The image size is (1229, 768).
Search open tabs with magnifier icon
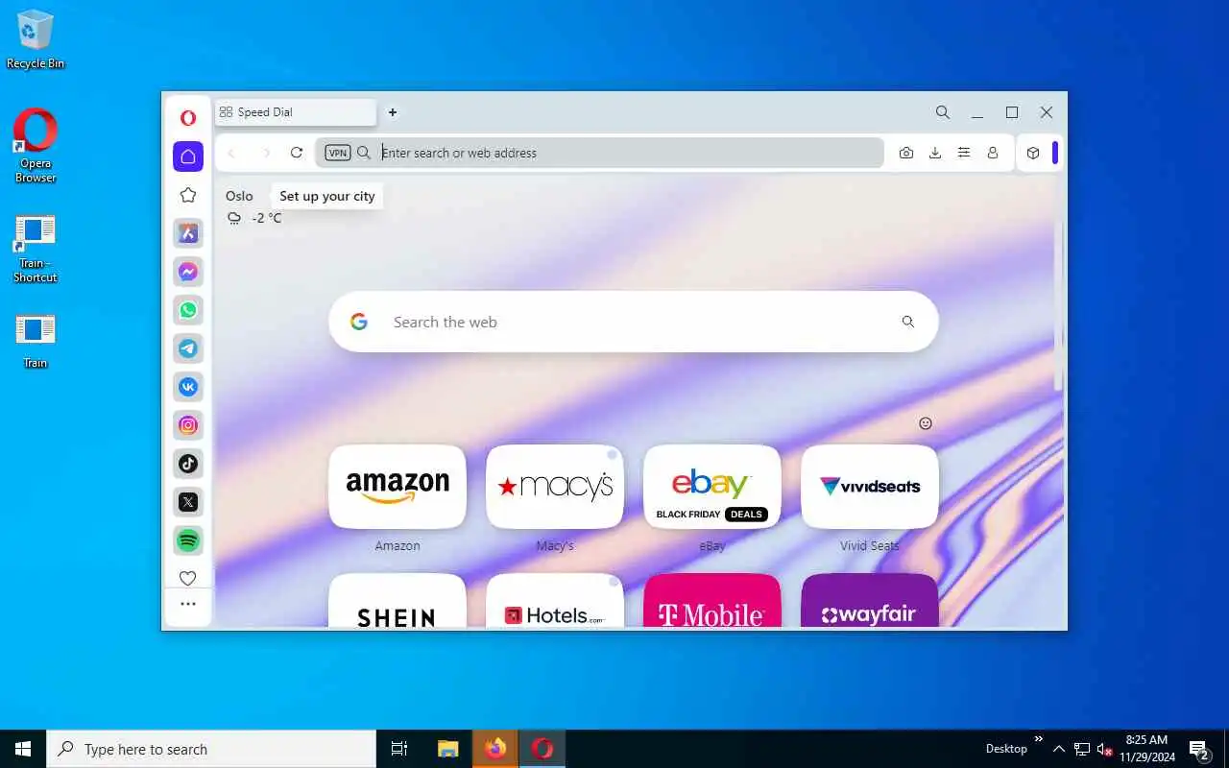[x=943, y=112]
